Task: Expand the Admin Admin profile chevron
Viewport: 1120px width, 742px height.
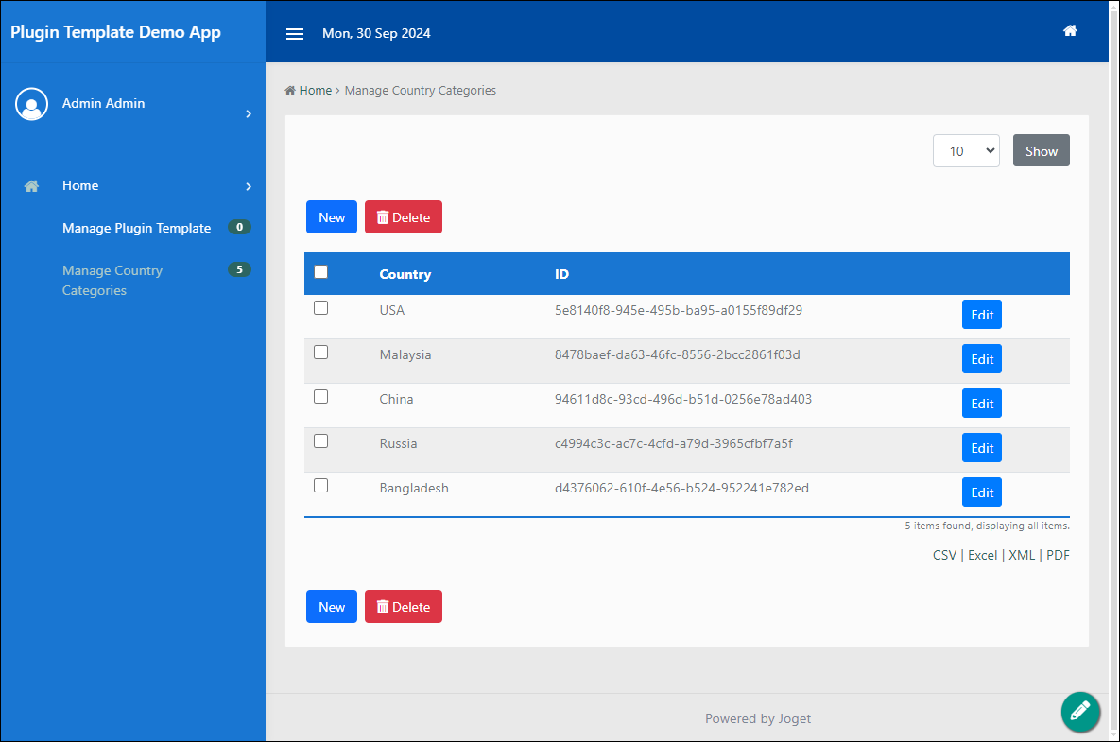Action: coord(249,114)
